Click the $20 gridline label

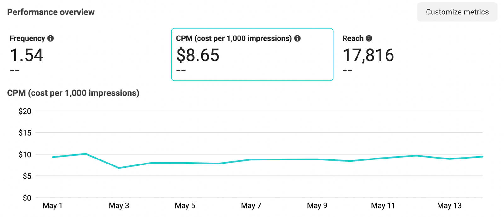(26, 111)
